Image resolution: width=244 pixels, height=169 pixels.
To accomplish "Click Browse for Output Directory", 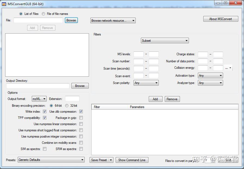I will (x=80, y=86).
